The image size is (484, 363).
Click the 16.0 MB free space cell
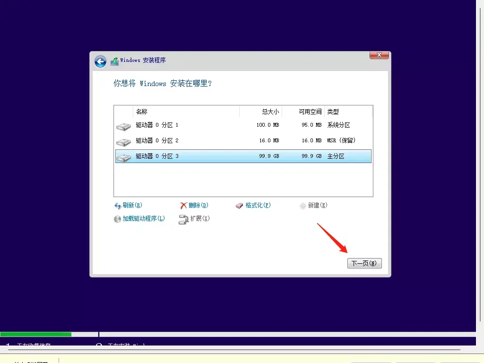point(311,140)
